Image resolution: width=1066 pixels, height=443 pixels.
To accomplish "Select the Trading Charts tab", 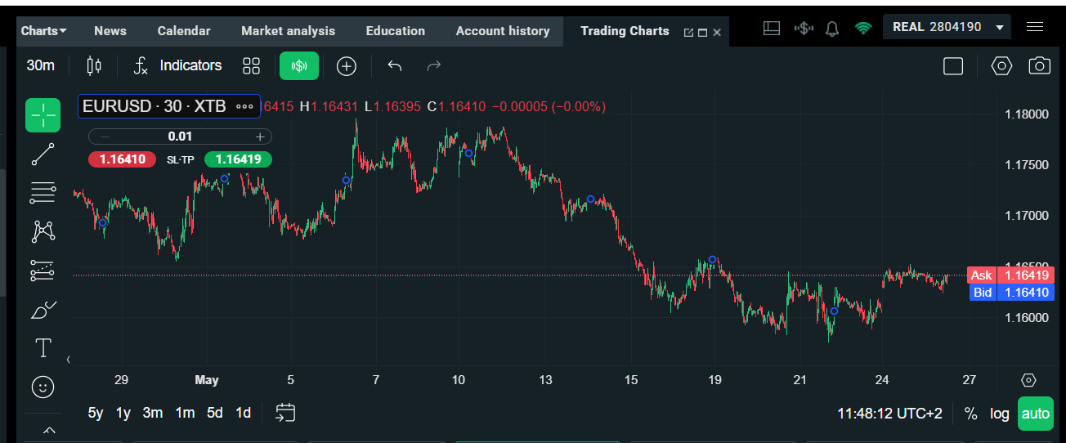I will click(625, 31).
